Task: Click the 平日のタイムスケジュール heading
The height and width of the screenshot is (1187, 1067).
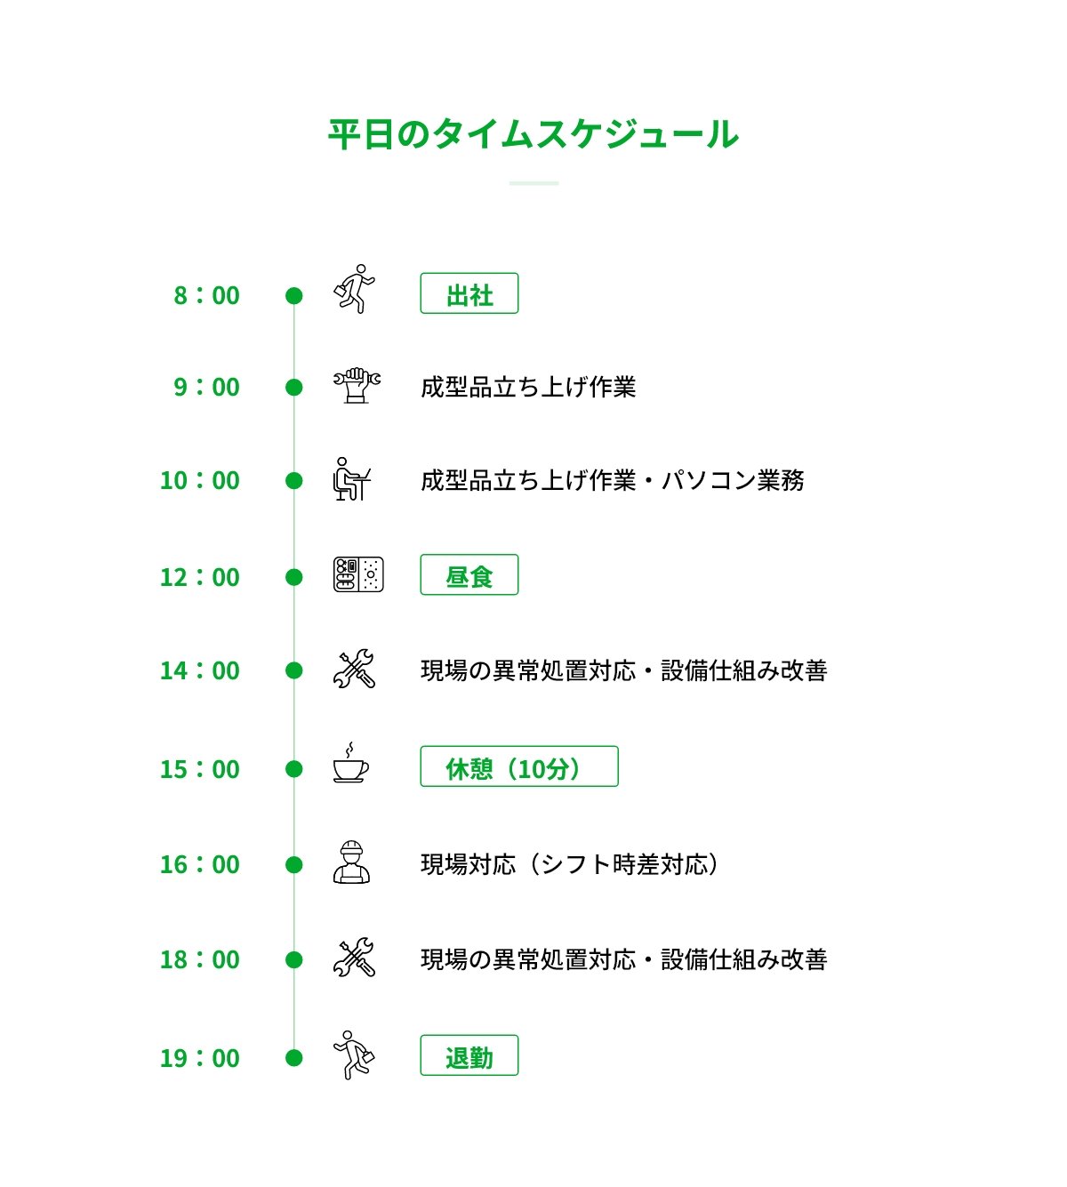Action: [x=533, y=134]
